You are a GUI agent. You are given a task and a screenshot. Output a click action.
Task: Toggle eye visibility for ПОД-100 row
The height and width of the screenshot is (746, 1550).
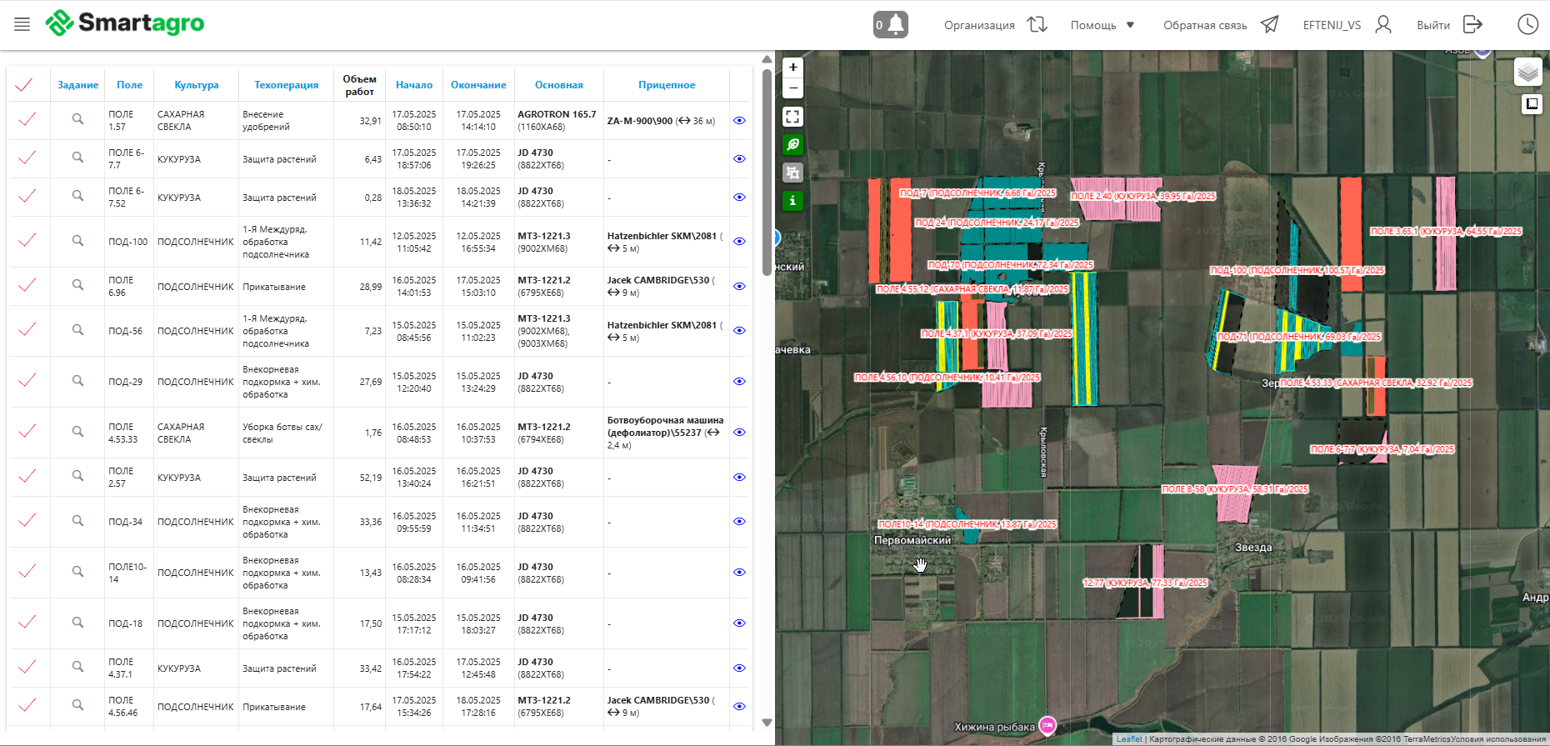(739, 242)
